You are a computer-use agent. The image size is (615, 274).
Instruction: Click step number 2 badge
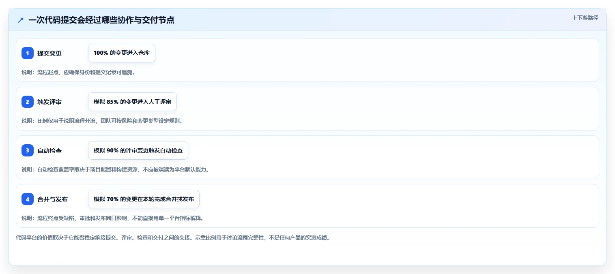click(28, 102)
